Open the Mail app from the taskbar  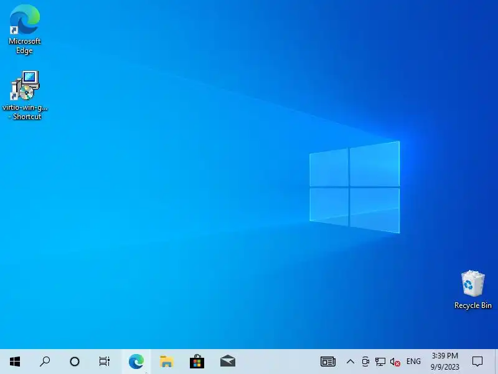click(228, 362)
